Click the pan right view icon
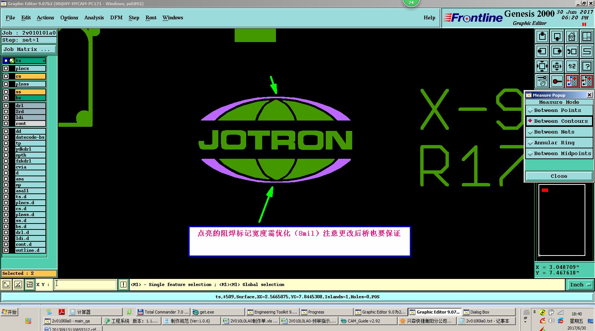The height and width of the screenshot is (331, 595). pos(557,51)
